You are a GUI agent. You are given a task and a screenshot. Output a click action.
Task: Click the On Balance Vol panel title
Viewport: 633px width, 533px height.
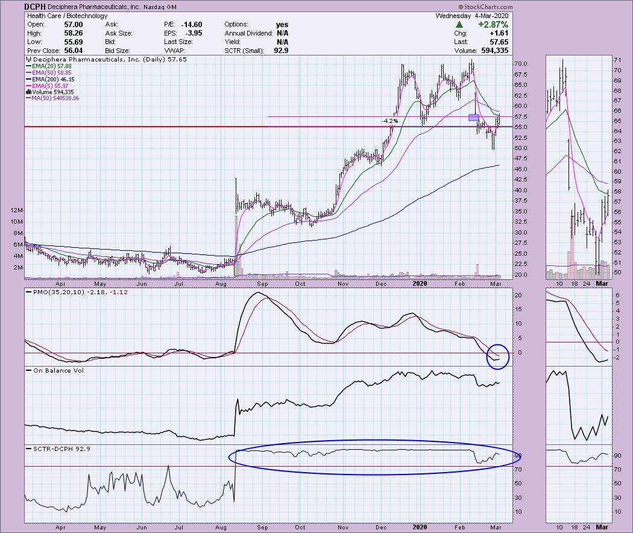[58, 370]
